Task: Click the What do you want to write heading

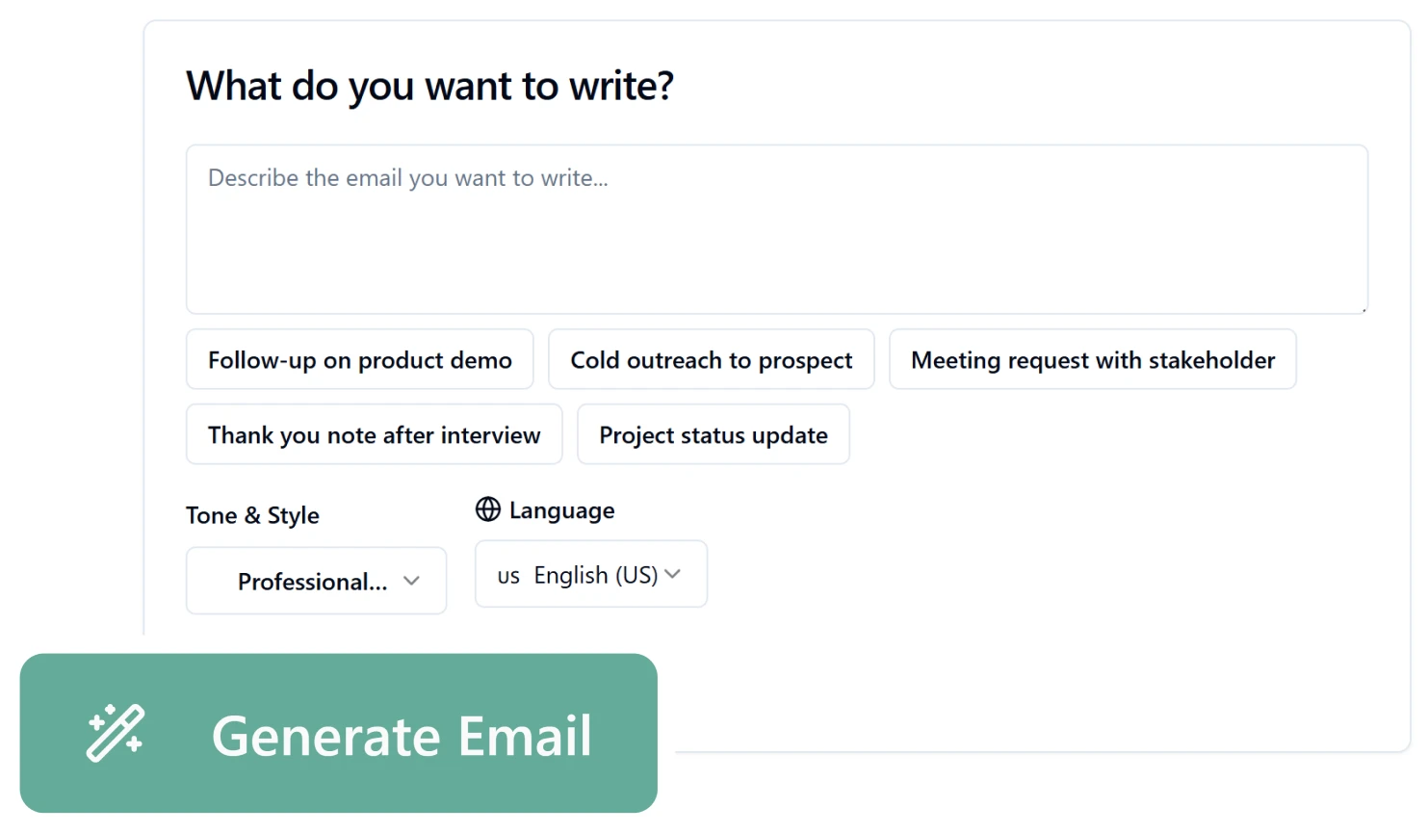Action: click(431, 86)
